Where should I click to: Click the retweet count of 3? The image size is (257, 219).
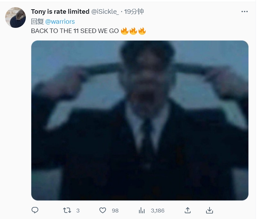(78, 210)
